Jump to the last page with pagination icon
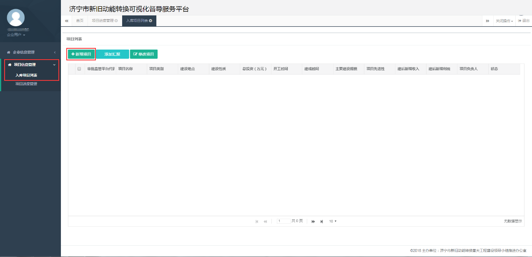The height and width of the screenshot is (257, 532). (x=321, y=221)
